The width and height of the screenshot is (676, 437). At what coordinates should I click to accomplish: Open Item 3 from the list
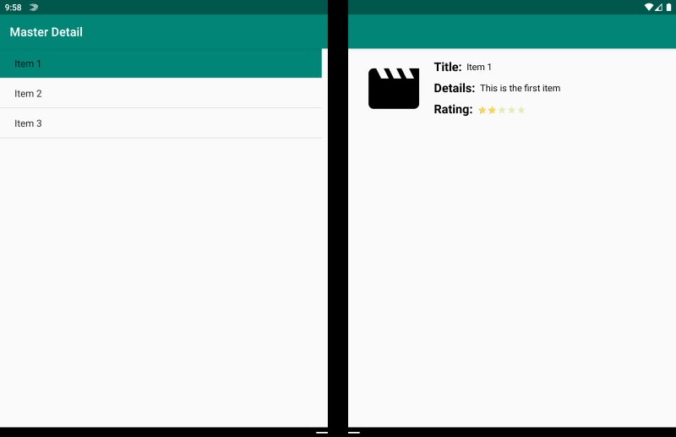(x=161, y=123)
